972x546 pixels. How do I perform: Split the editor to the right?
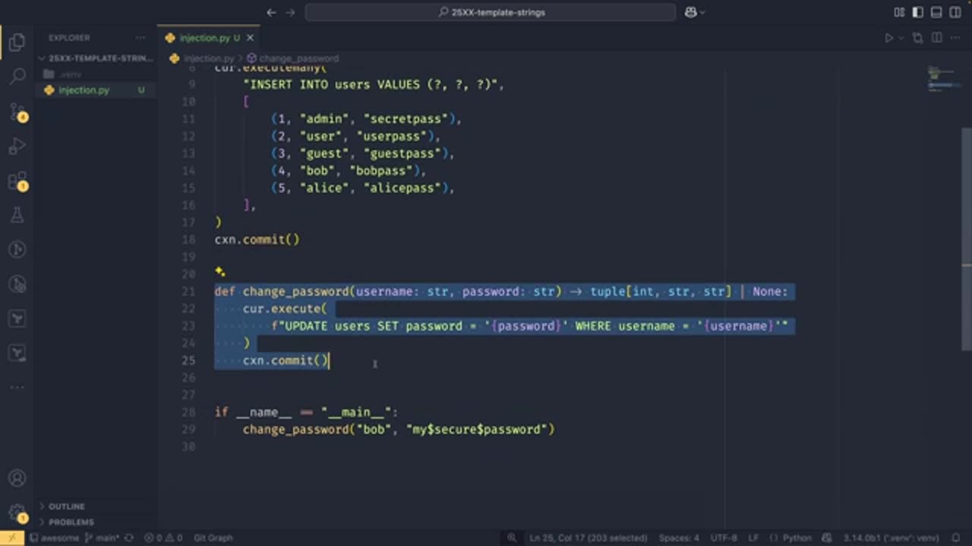(x=936, y=38)
